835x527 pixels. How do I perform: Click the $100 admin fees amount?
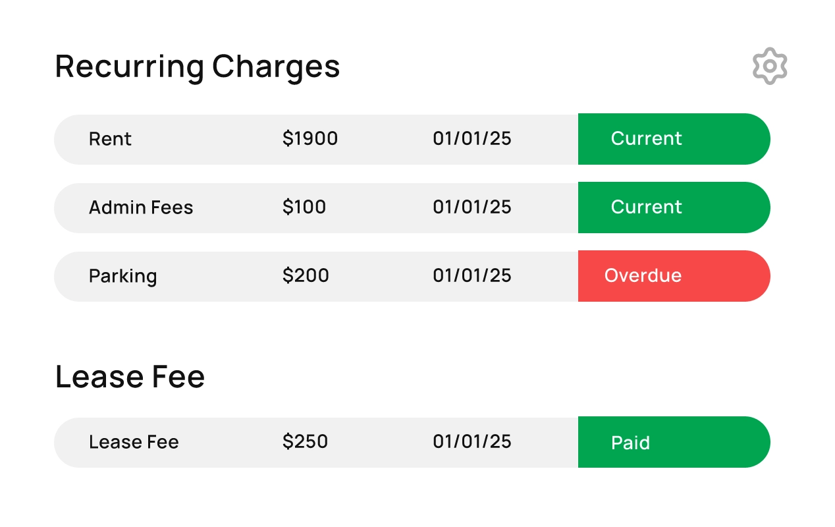point(304,207)
